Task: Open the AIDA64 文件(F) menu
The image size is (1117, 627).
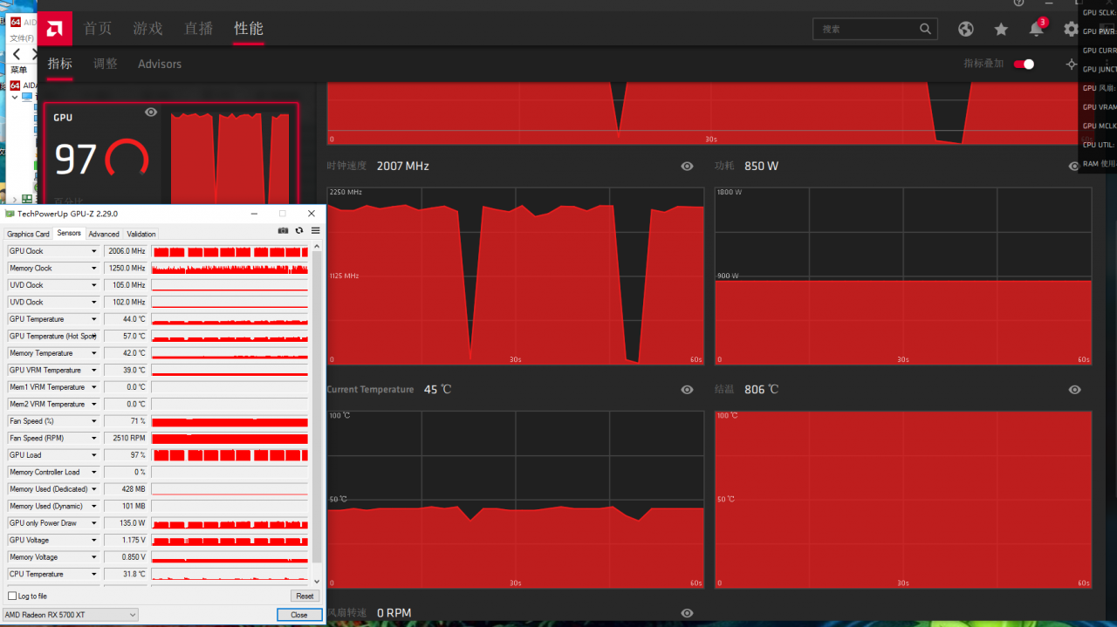Action: point(22,38)
